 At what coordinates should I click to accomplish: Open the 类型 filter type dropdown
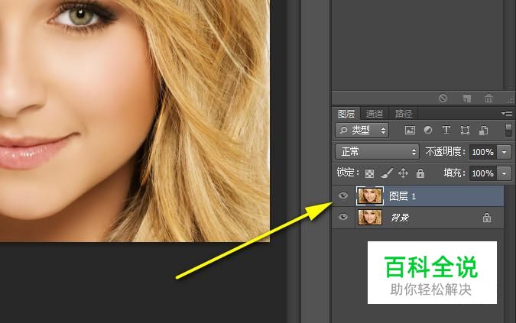coord(362,131)
